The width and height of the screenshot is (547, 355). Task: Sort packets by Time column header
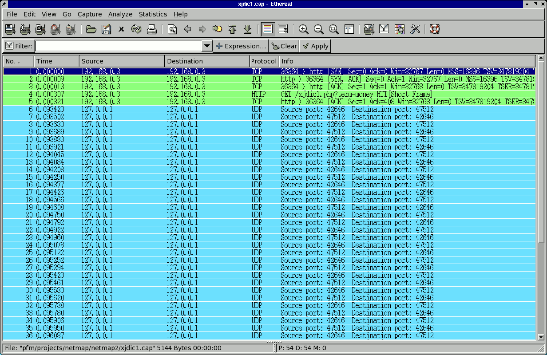click(56, 61)
